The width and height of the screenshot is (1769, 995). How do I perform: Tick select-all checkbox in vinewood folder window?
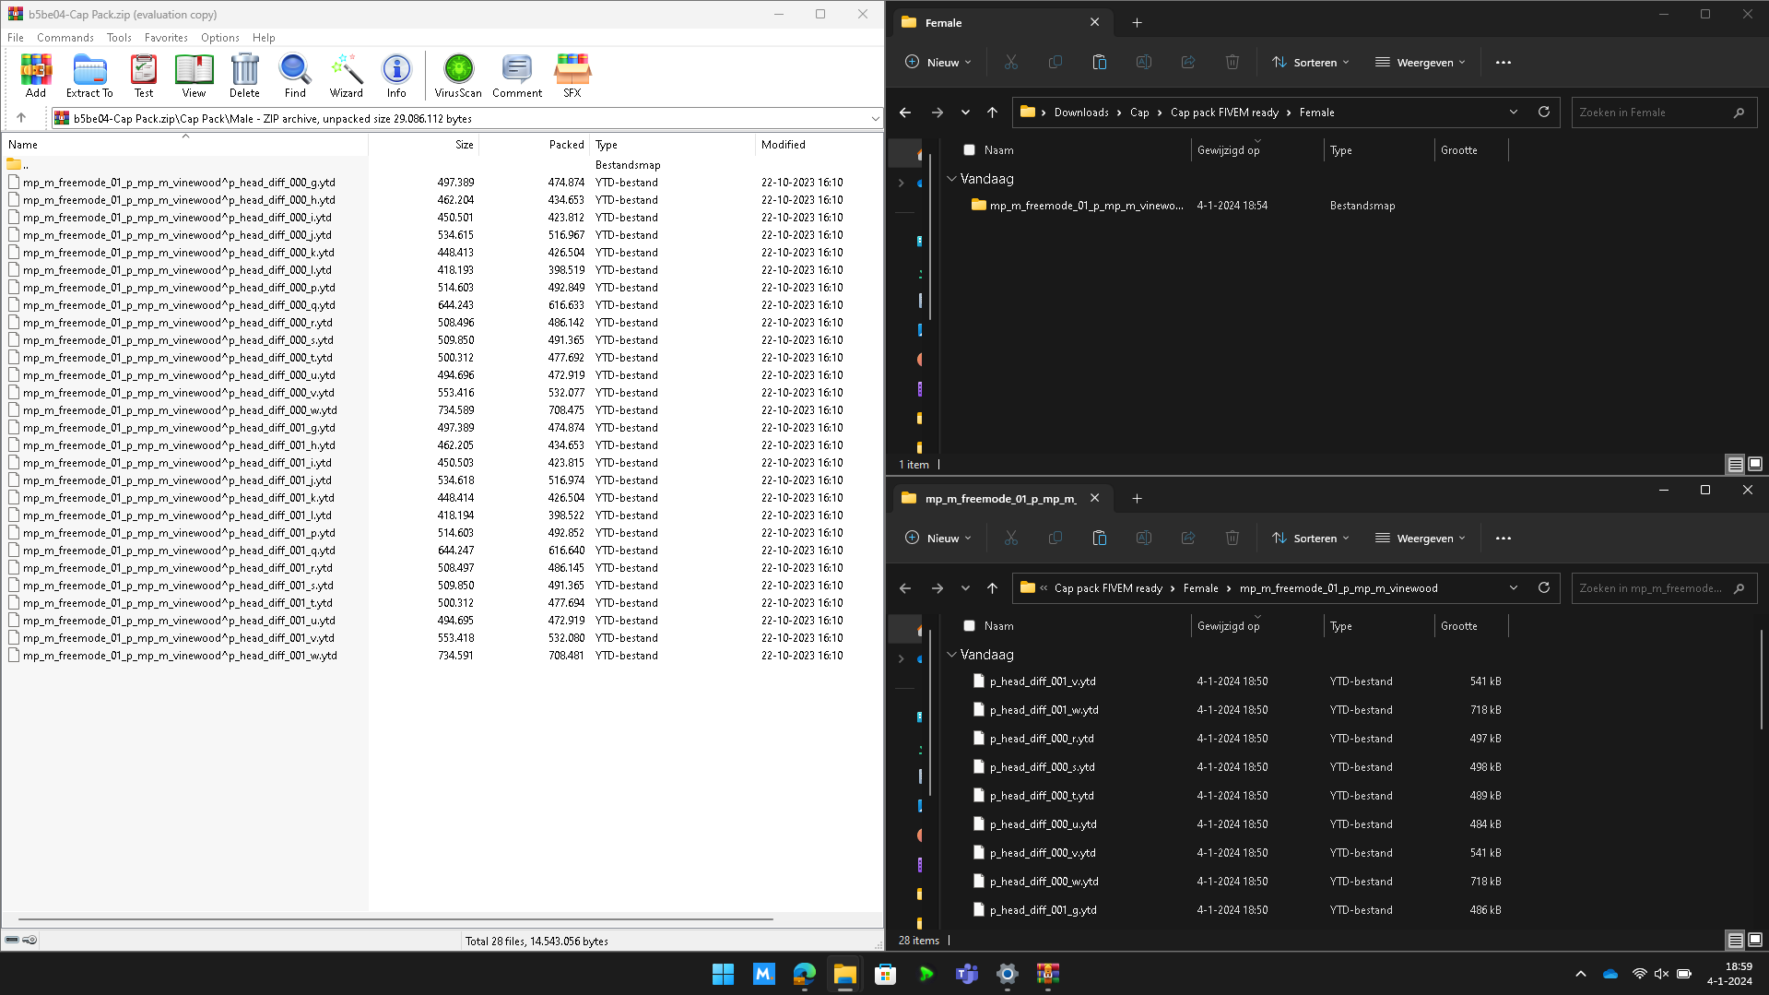(x=969, y=626)
